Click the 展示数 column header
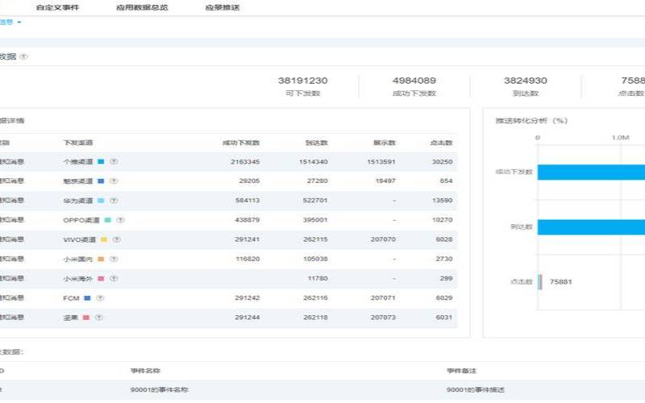 [385, 143]
